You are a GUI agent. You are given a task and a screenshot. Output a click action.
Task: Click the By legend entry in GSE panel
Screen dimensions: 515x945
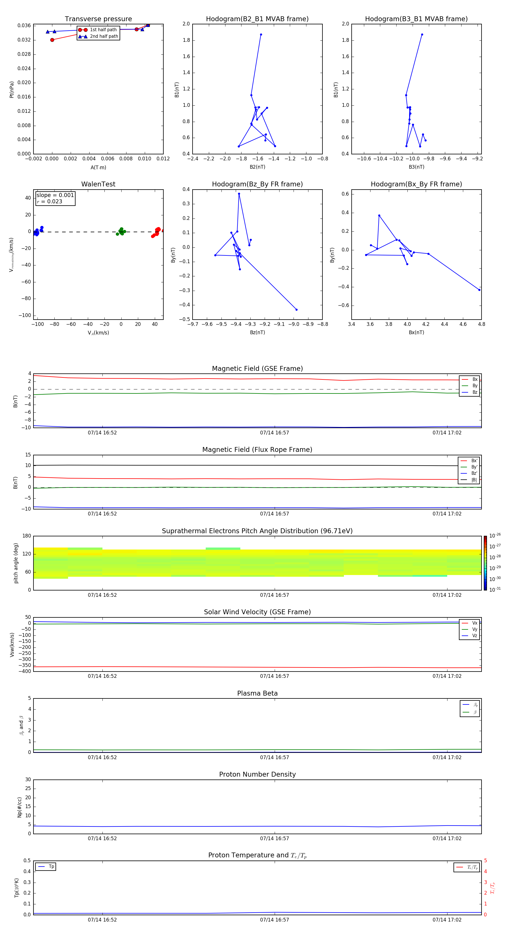tap(470, 385)
